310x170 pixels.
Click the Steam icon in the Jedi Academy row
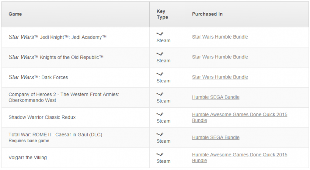pos(160,34)
